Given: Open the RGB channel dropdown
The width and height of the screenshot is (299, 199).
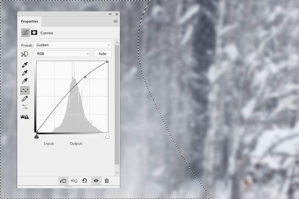Looking at the screenshot, I should (x=62, y=54).
